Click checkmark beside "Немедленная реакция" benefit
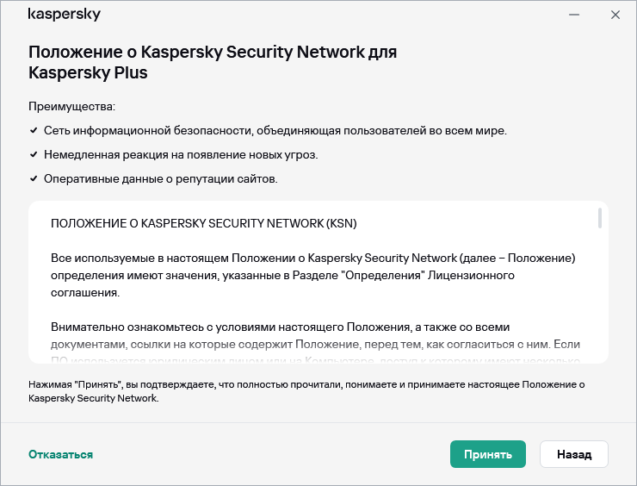 pyautogui.click(x=34, y=155)
